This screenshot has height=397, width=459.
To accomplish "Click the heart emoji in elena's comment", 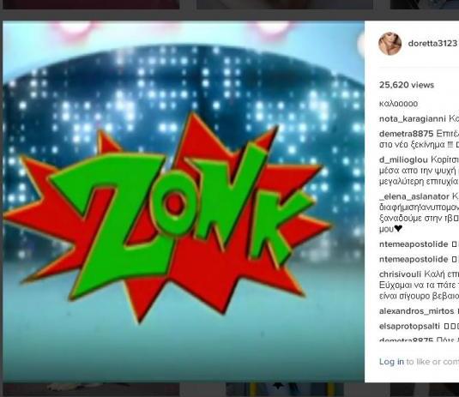I will [x=398, y=229].
